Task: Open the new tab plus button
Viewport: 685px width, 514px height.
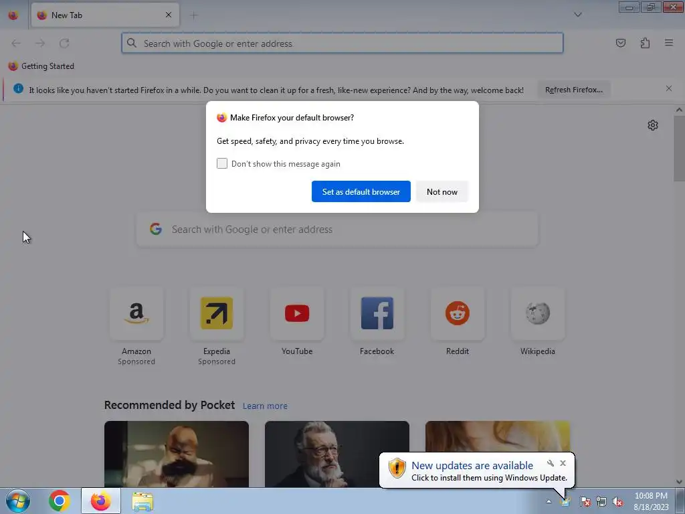Action: click(193, 15)
